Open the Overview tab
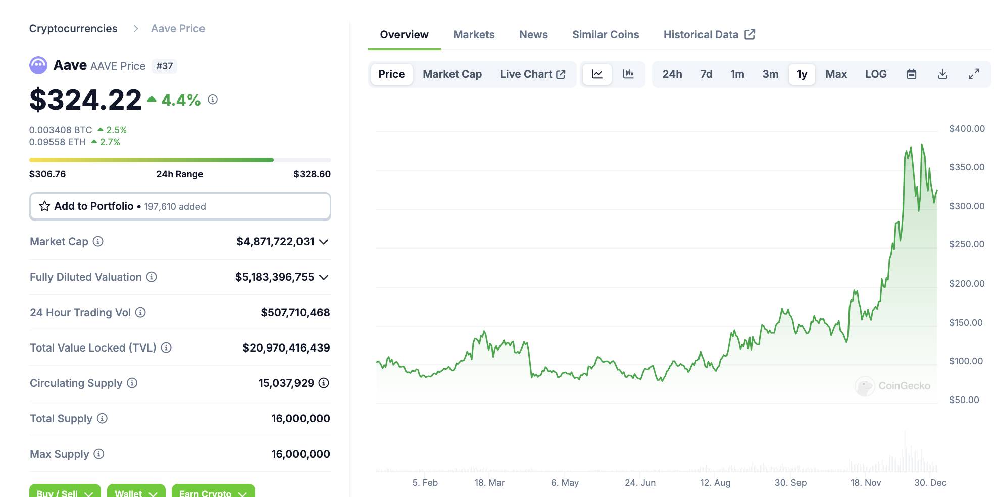The image size is (999, 497). tap(404, 35)
